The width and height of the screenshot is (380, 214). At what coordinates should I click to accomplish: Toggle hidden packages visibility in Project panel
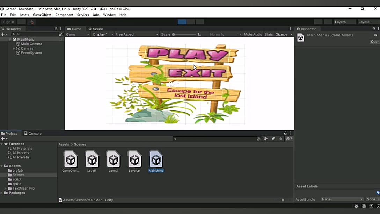click(289, 138)
